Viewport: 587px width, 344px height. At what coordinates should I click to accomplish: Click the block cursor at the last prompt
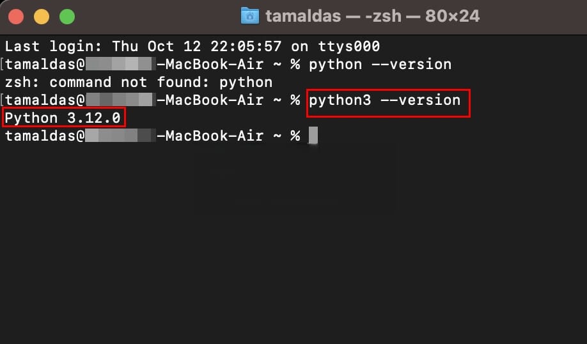[x=313, y=136]
